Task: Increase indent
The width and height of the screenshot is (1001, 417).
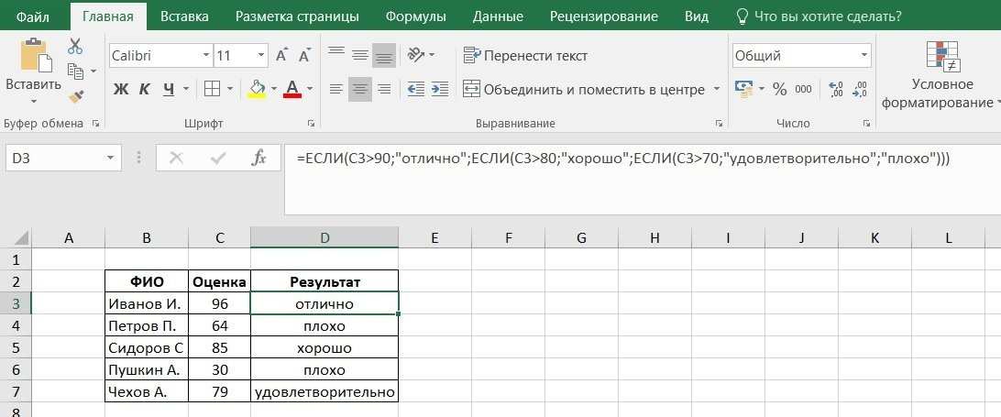Action: click(439, 89)
